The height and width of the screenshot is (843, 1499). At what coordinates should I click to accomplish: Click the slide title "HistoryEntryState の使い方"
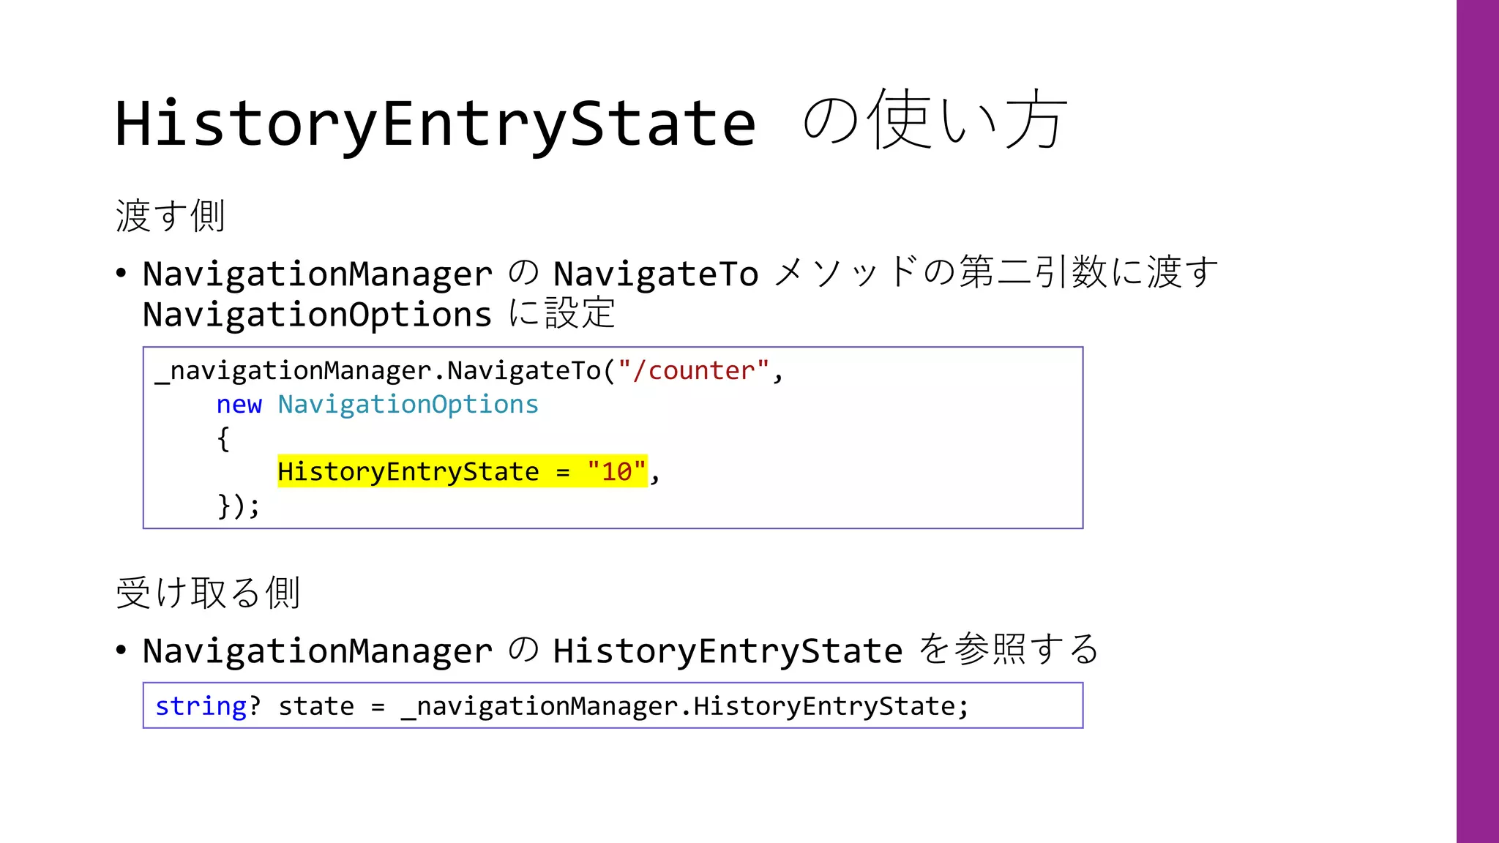click(591, 121)
